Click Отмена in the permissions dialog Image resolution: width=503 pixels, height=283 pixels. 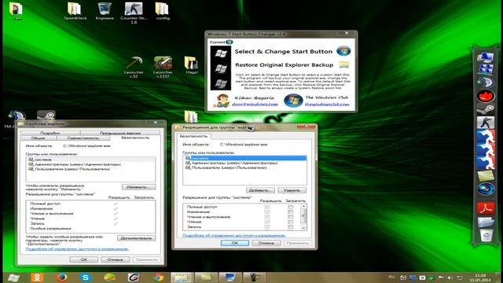(x=266, y=243)
